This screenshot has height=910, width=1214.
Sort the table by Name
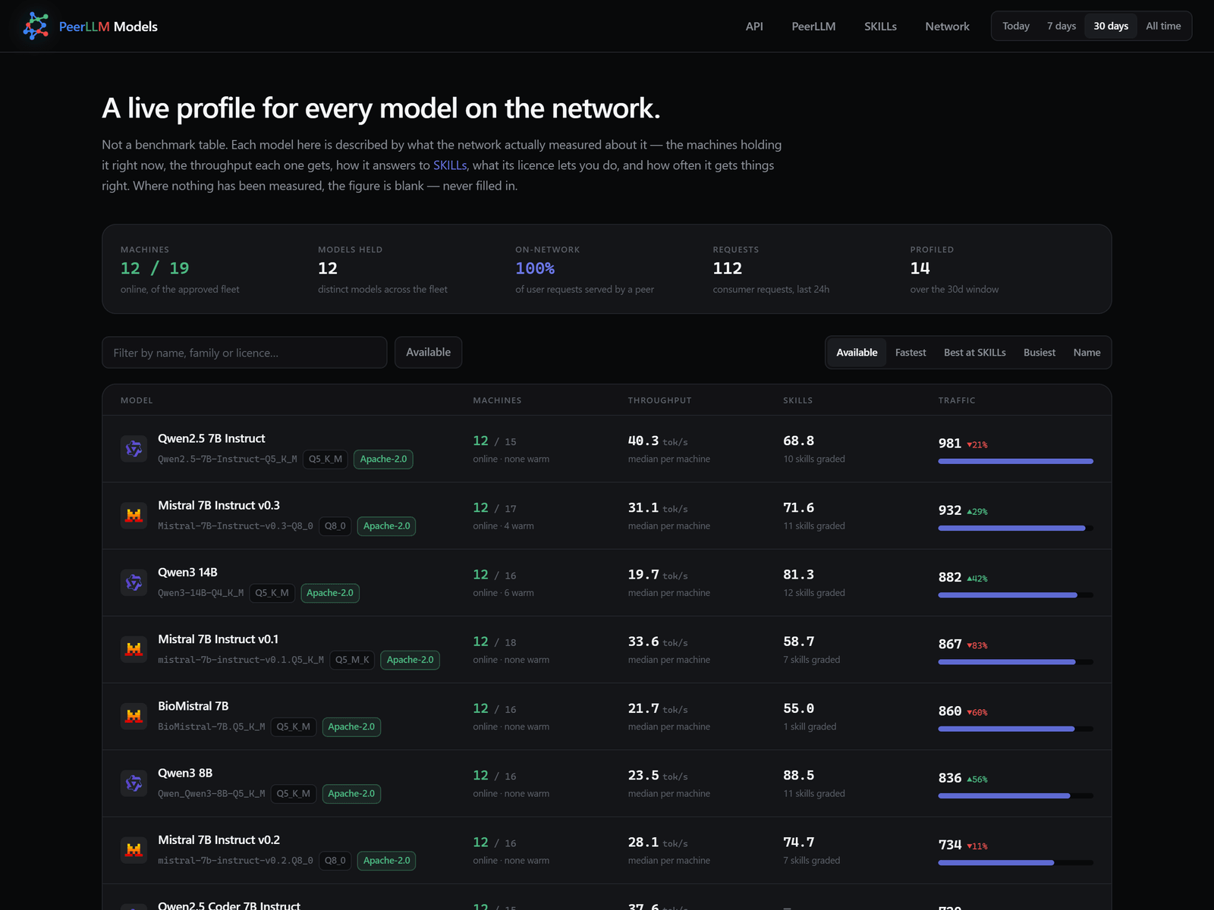click(x=1087, y=353)
